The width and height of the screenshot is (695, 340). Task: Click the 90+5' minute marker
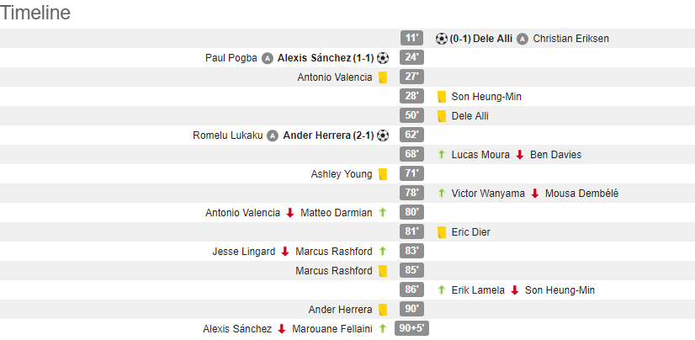pyautogui.click(x=412, y=329)
